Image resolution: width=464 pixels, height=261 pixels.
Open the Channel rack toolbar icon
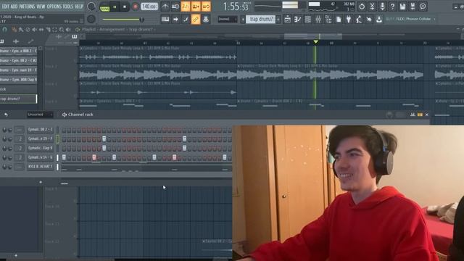coord(307,20)
